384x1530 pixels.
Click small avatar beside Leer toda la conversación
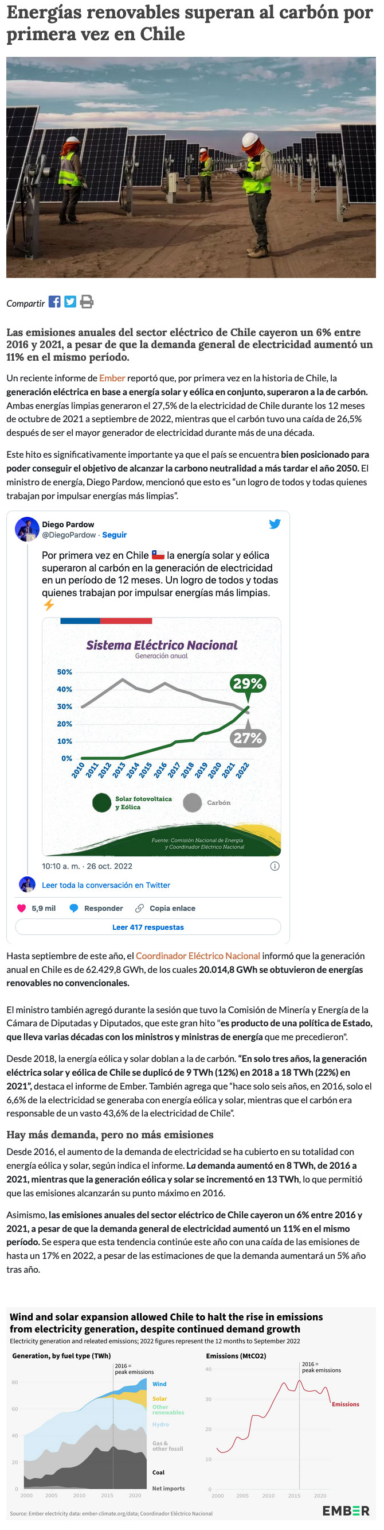click(28, 884)
